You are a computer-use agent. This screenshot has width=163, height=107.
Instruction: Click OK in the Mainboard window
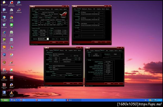click(x=78, y=83)
